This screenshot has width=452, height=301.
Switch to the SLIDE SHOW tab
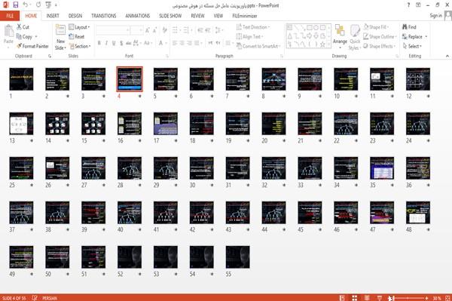(x=170, y=16)
